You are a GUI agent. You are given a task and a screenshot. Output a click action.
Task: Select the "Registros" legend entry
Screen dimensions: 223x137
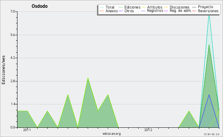(x=155, y=11)
